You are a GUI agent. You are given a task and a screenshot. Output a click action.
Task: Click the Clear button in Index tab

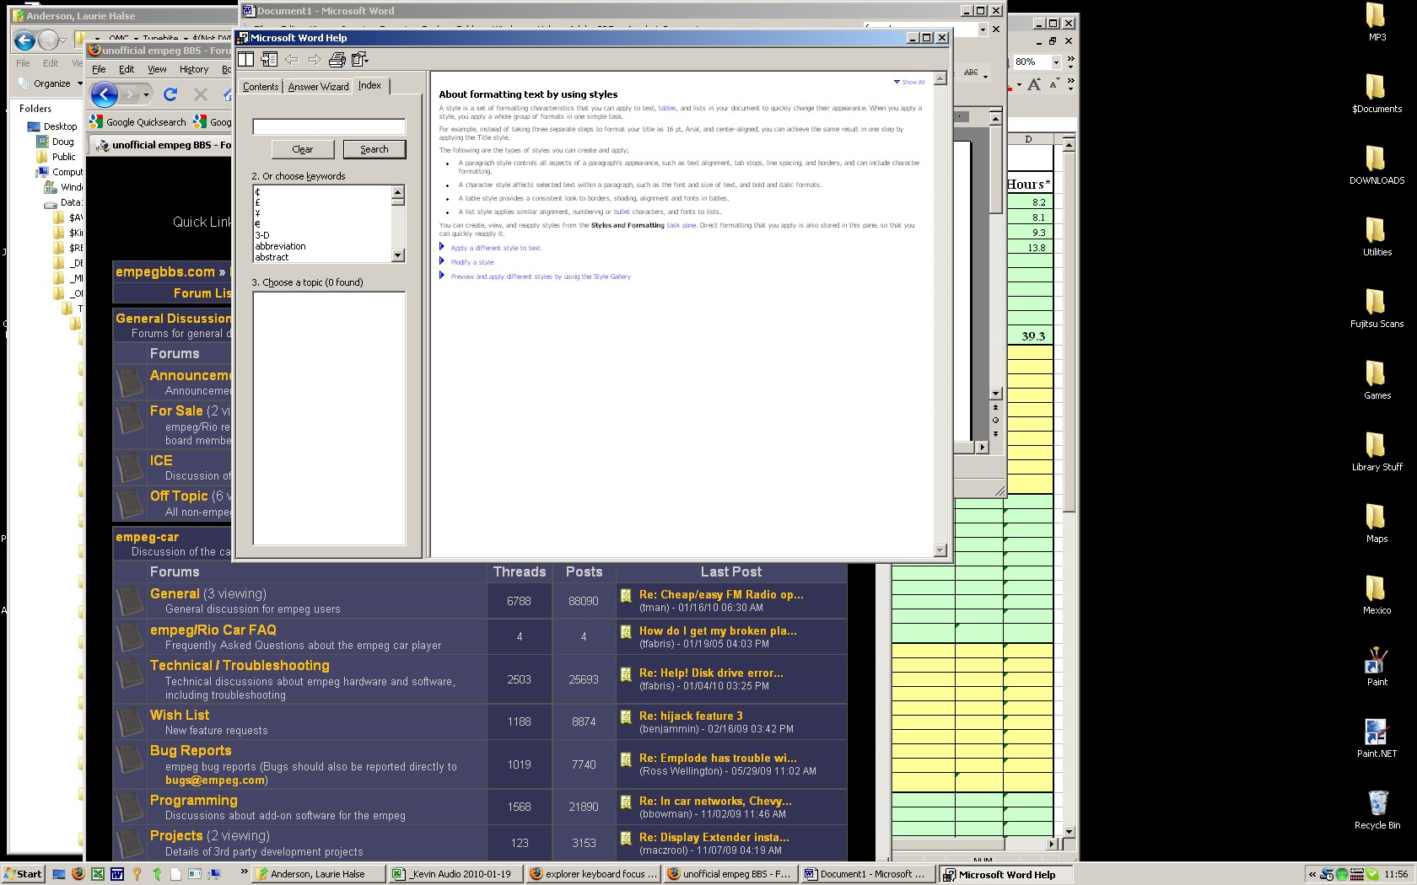(302, 149)
